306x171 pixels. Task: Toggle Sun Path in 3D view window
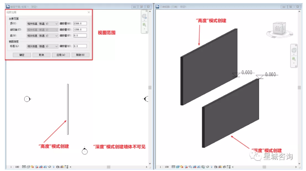click(x=182, y=167)
